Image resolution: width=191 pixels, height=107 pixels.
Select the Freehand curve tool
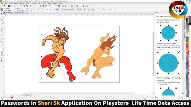tap(1, 26)
